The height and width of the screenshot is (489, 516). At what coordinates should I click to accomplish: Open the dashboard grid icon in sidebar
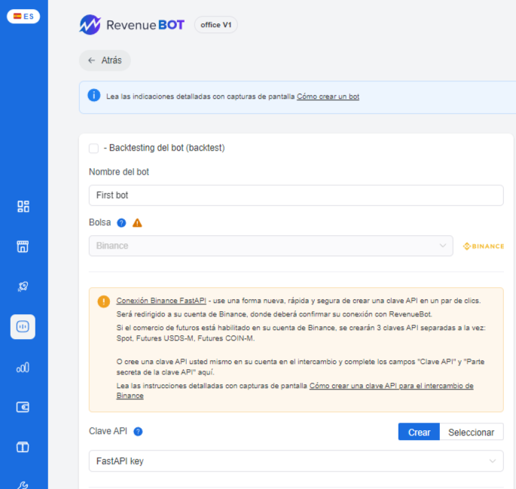pos(23,206)
